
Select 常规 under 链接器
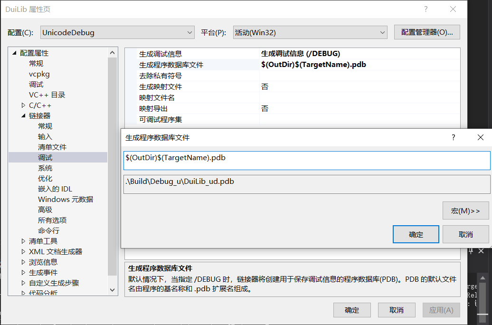45,126
